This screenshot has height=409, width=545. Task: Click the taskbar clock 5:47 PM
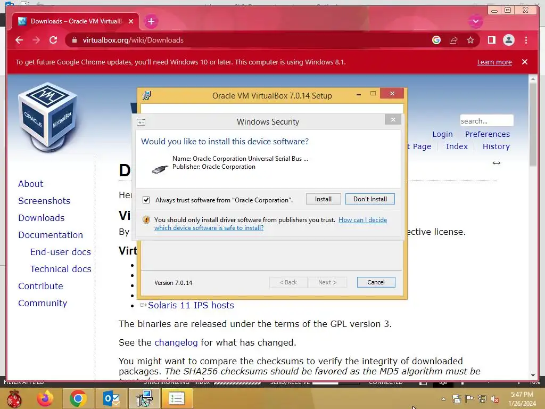[522, 399]
